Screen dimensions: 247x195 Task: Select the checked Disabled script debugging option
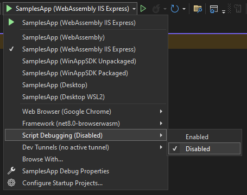(204, 148)
